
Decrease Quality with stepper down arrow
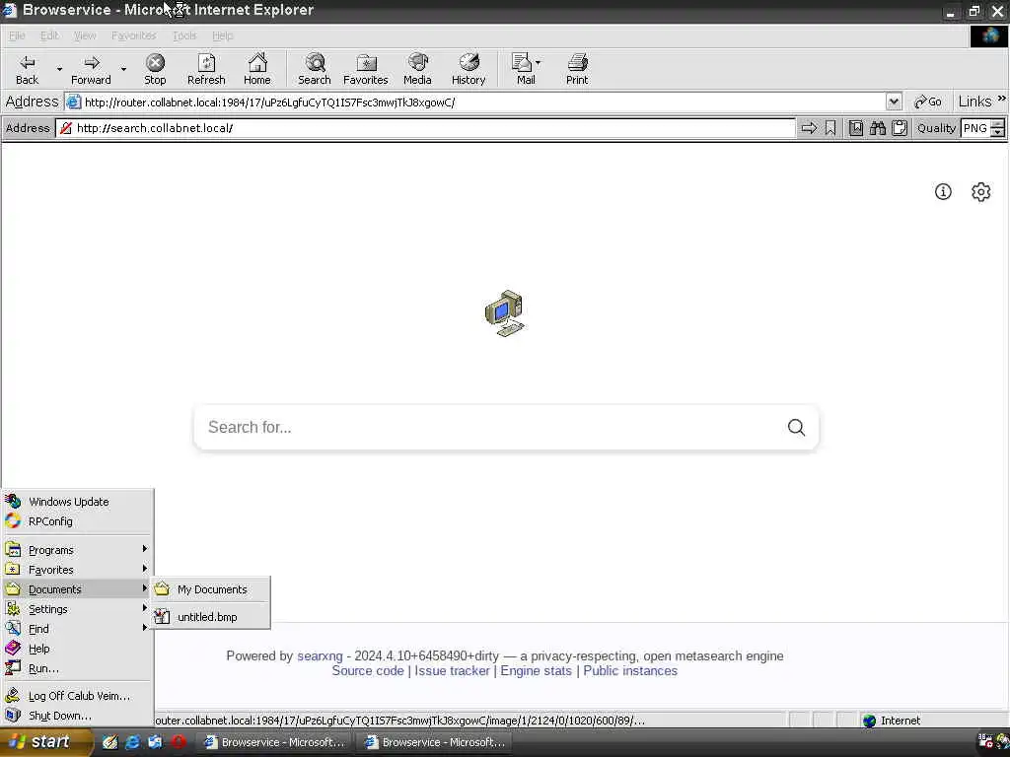(997, 133)
